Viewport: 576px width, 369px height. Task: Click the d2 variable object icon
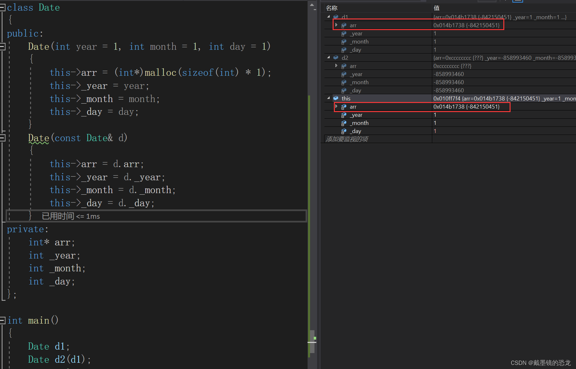coord(336,58)
